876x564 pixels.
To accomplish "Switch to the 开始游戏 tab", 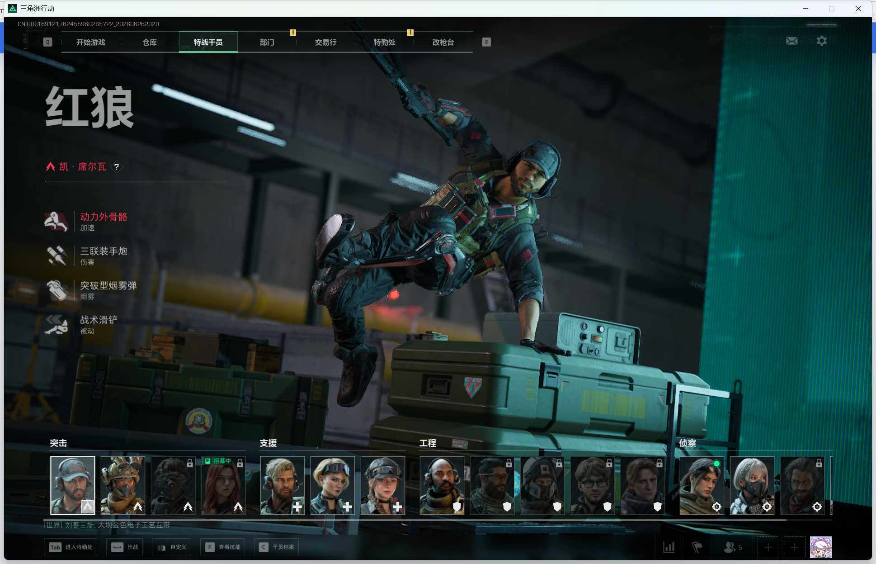I will [x=91, y=42].
